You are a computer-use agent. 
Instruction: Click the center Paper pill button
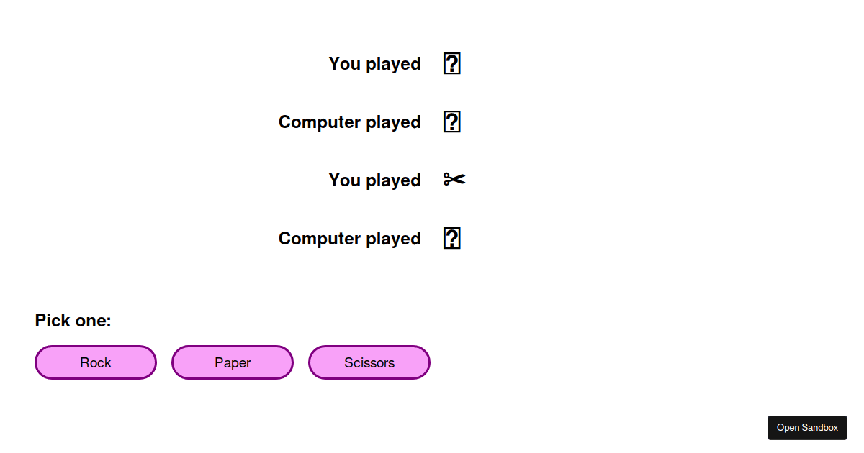[232, 362]
